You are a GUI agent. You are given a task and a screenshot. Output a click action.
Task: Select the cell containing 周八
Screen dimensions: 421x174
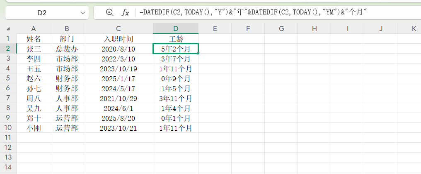33,98
